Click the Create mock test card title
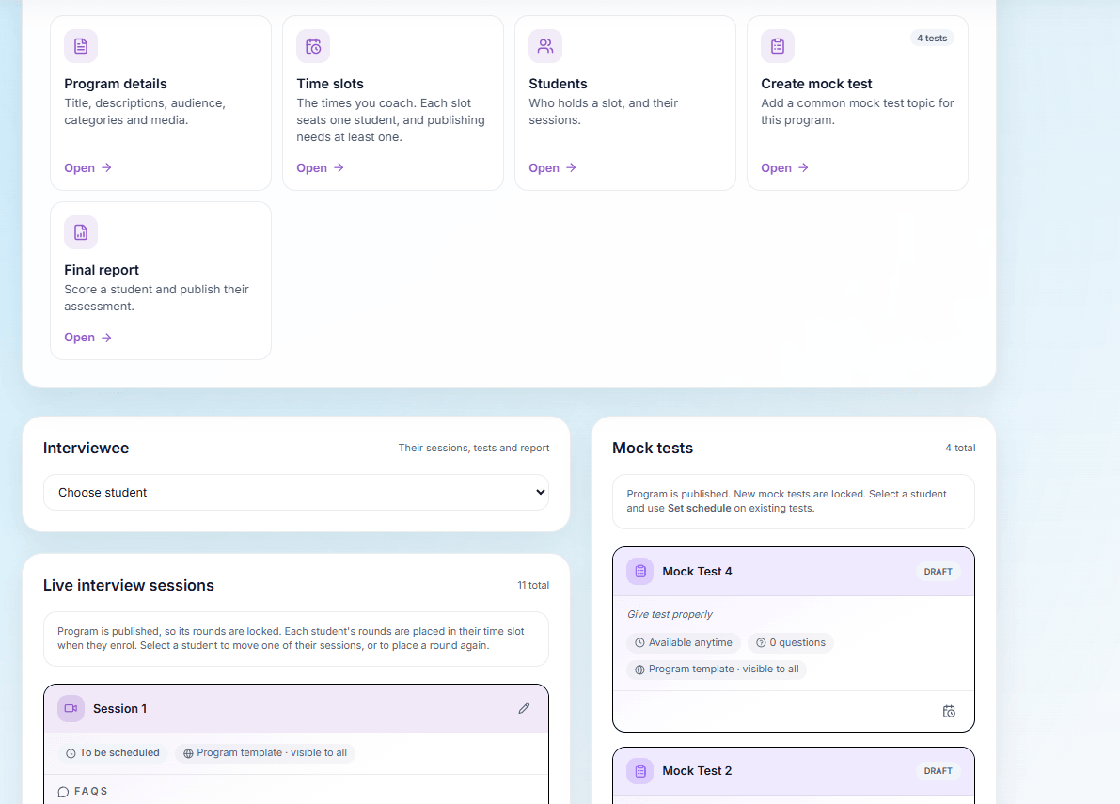The image size is (1120, 804). tap(816, 84)
